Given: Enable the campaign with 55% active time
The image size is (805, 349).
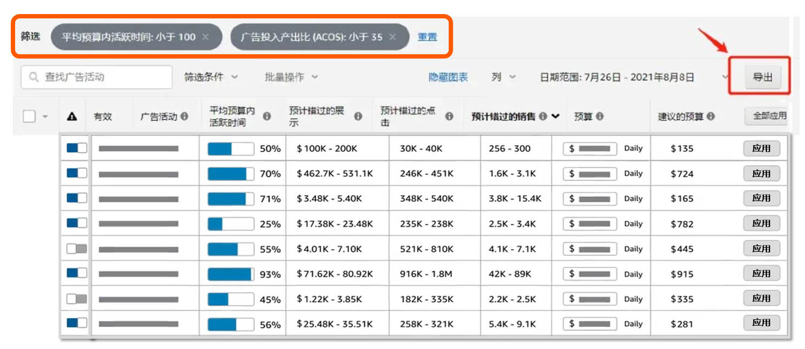Looking at the screenshot, I should [x=76, y=249].
